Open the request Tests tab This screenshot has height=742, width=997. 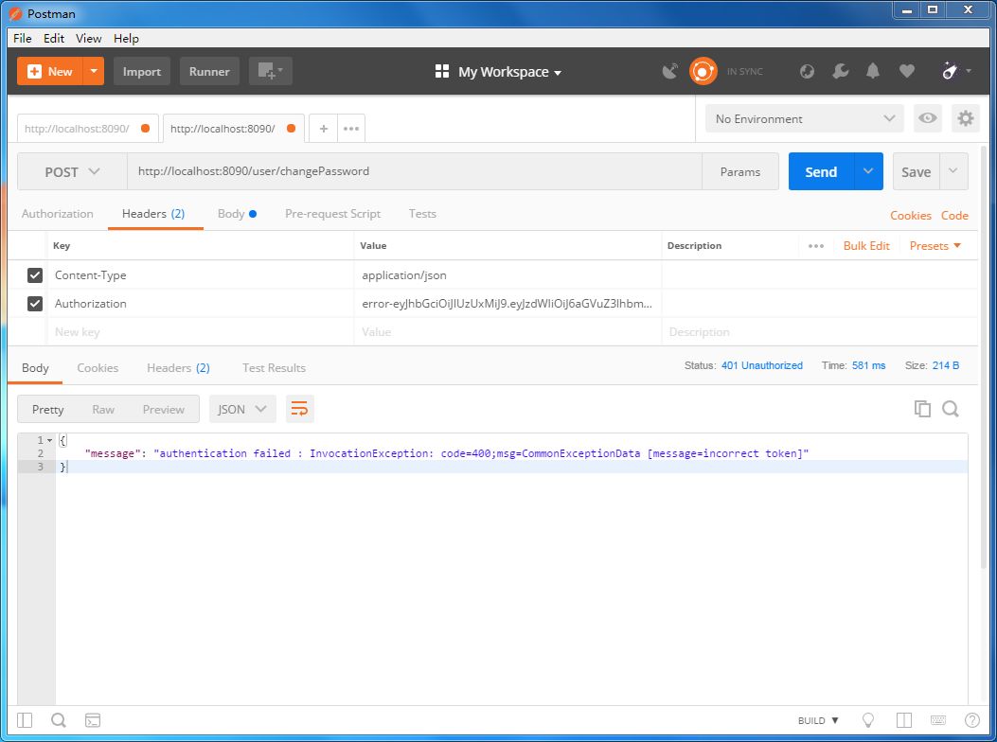pos(422,214)
